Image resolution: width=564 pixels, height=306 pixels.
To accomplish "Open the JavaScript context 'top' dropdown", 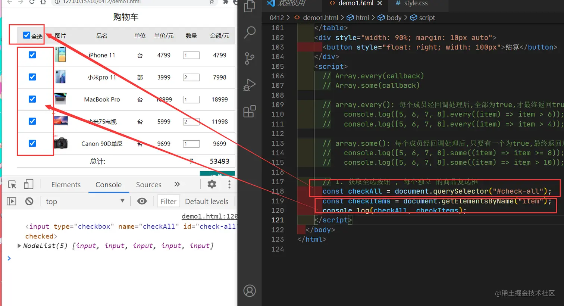I will pos(85,201).
